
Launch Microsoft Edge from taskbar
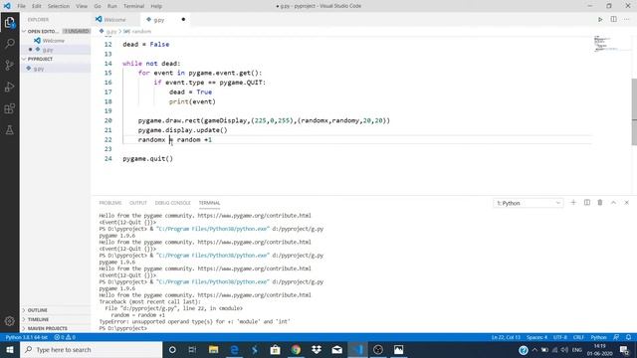[234, 349]
